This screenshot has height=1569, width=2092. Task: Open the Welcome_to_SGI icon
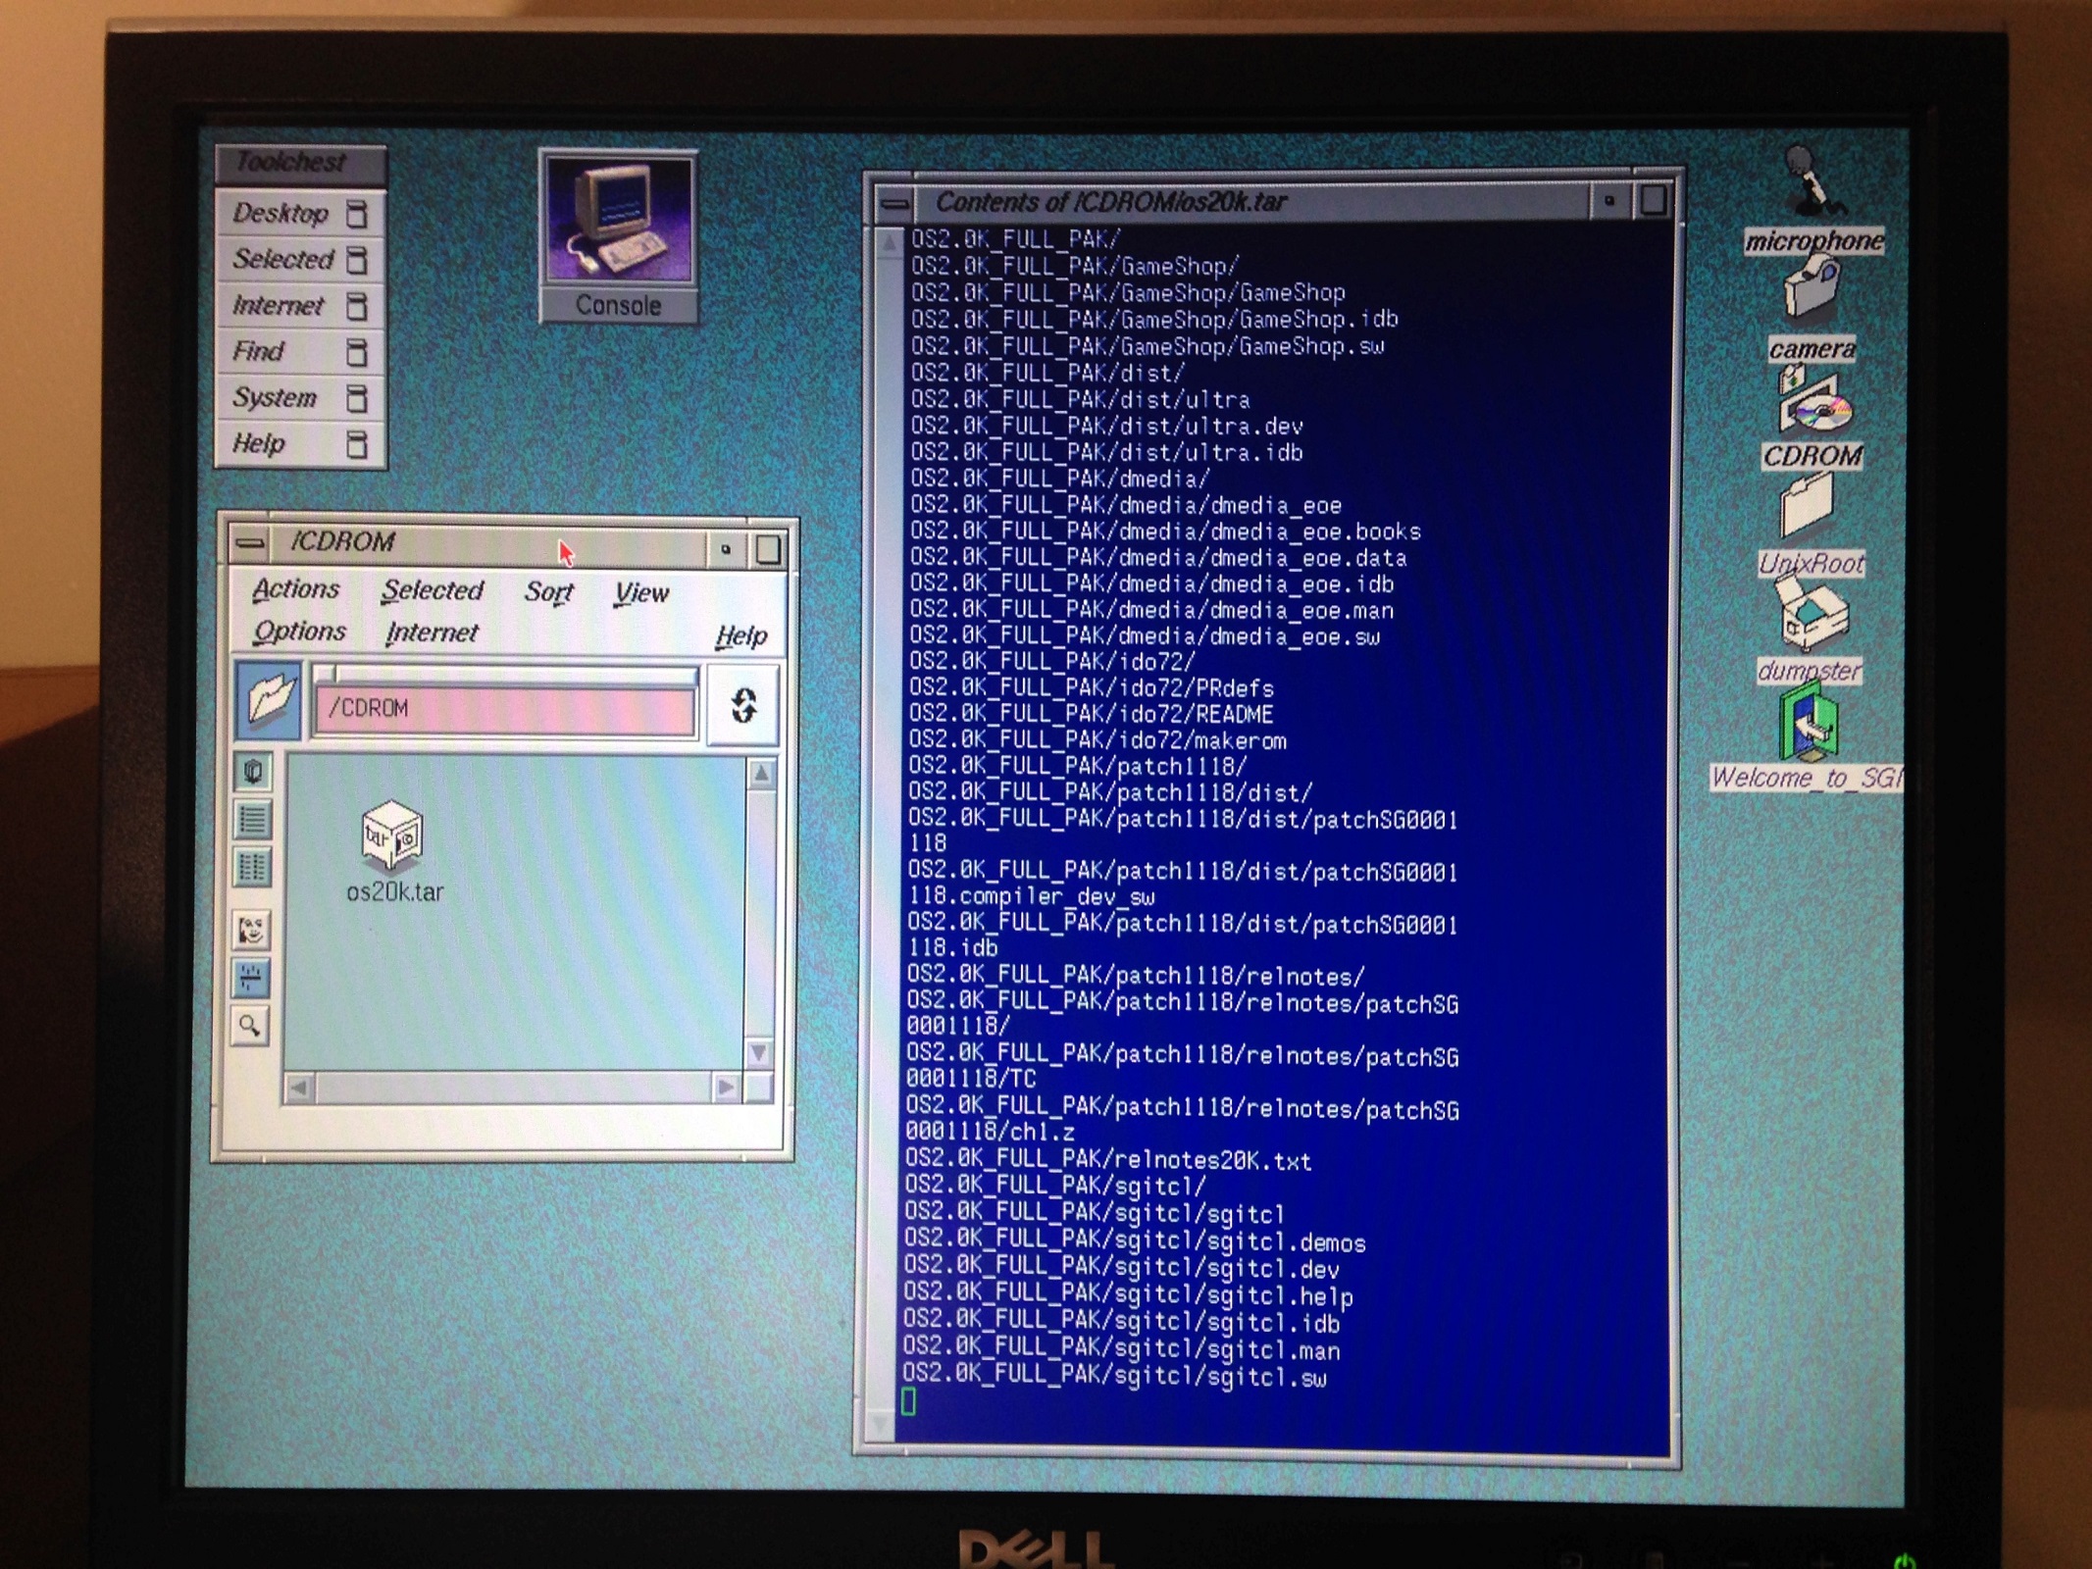click(x=1808, y=723)
